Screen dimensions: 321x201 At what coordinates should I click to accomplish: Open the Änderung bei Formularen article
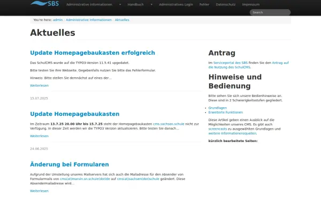pos(70,165)
